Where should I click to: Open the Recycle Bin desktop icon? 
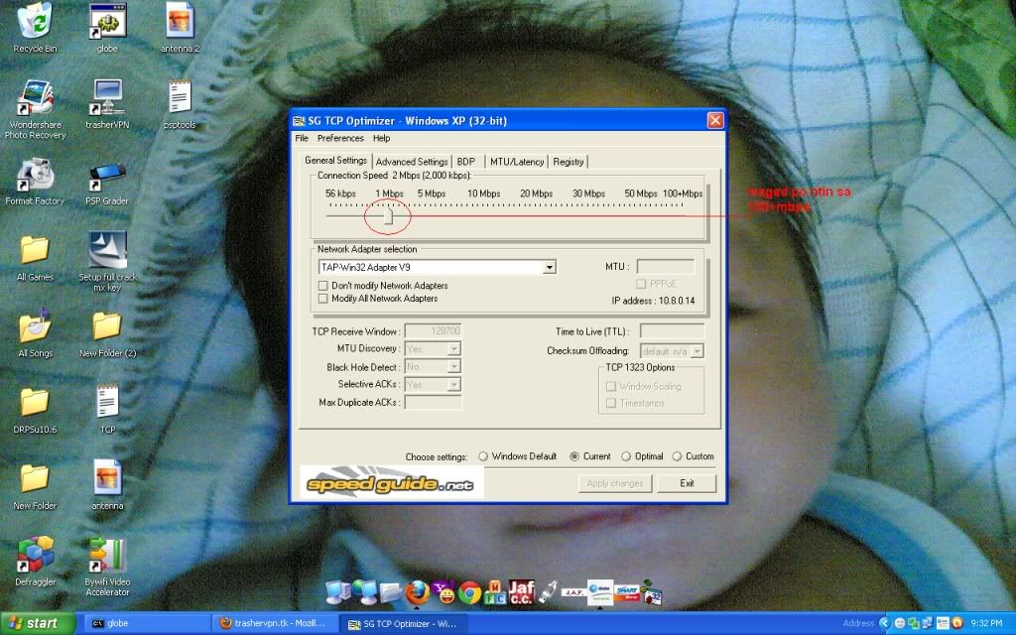pyautogui.click(x=35, y=29)
